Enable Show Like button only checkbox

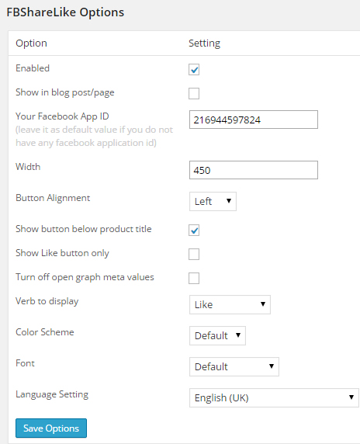coord(194,254)
